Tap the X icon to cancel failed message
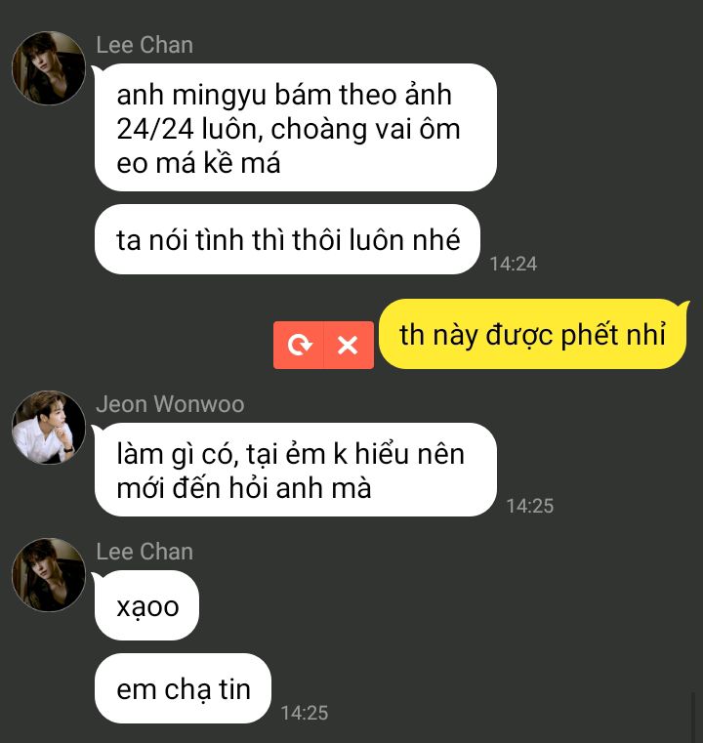This screenshot has width=703, height=743. 349,345
